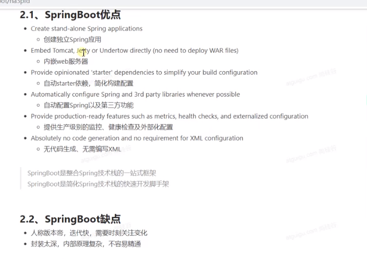
Task: Click the '内嵌web服务器' sub-bullet
Action: pos(66,61)
